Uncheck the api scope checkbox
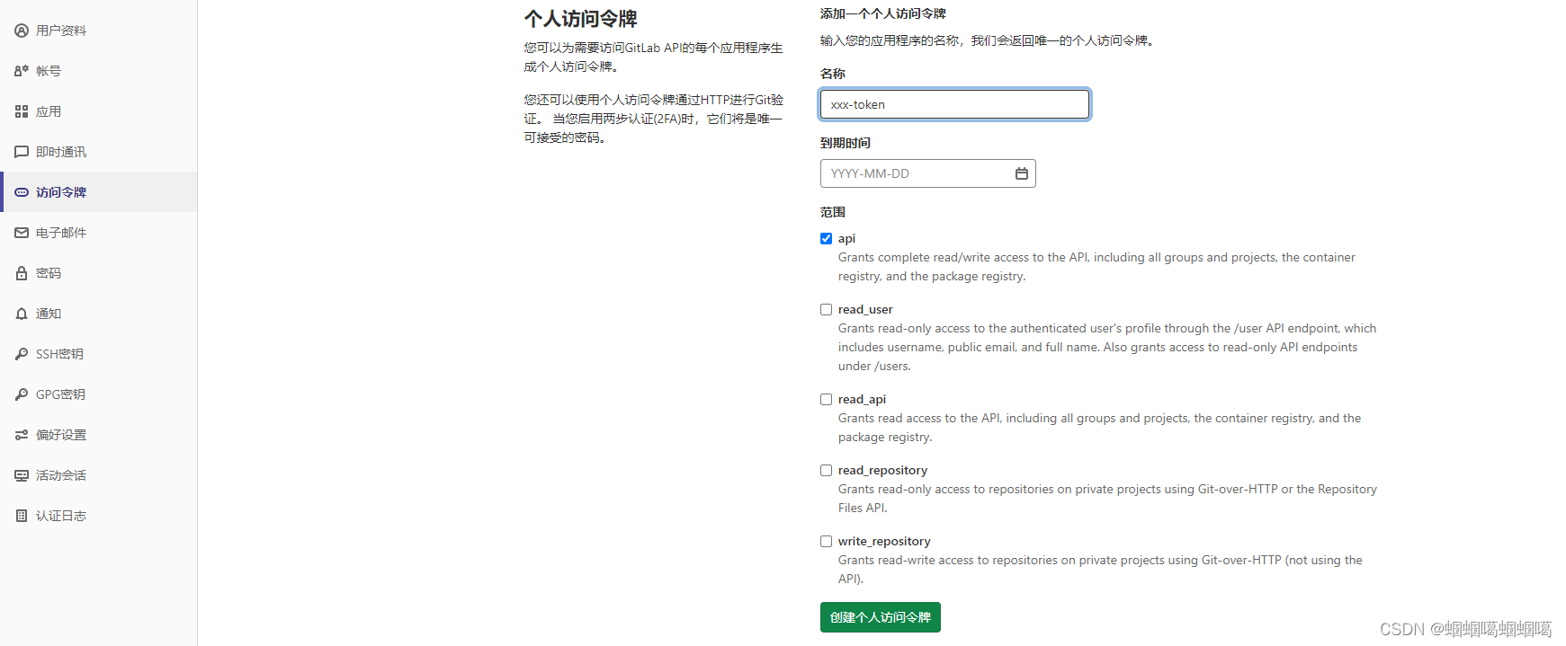Screen dimensions: 1566x646 826,238
